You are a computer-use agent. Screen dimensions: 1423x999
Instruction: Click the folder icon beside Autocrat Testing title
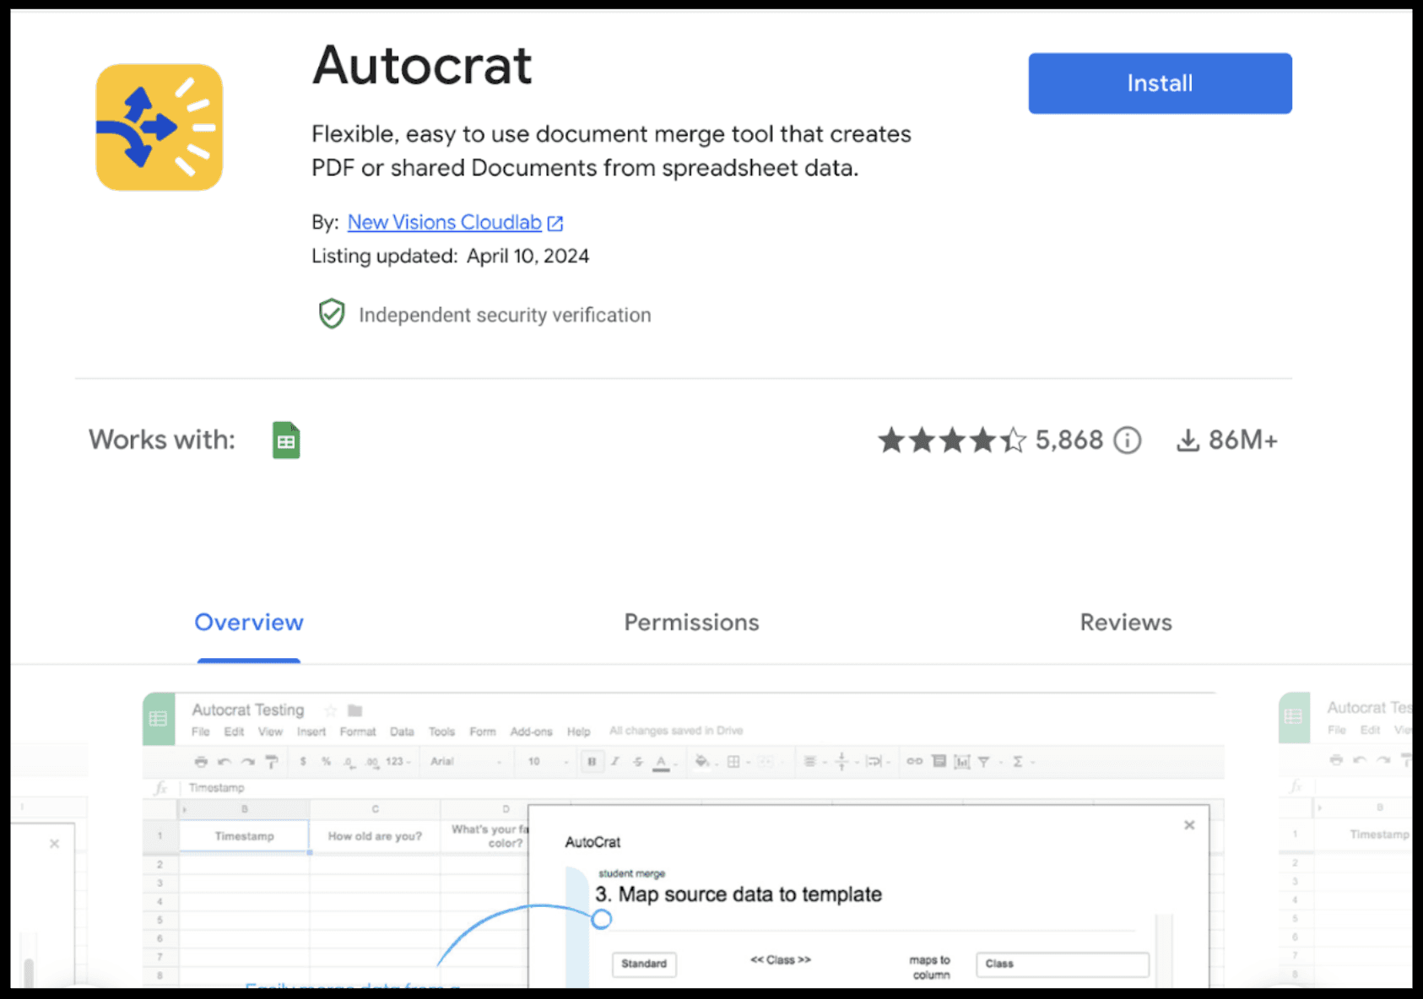click(x=355, y=710)
